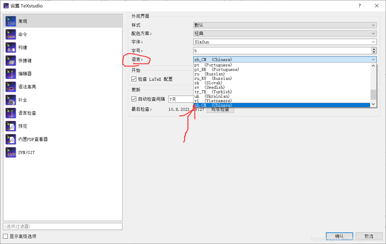Decrease 字号 font size with down arrow
Image resolution: width=386 pixels, height=244 pixels.
(374, 52)
